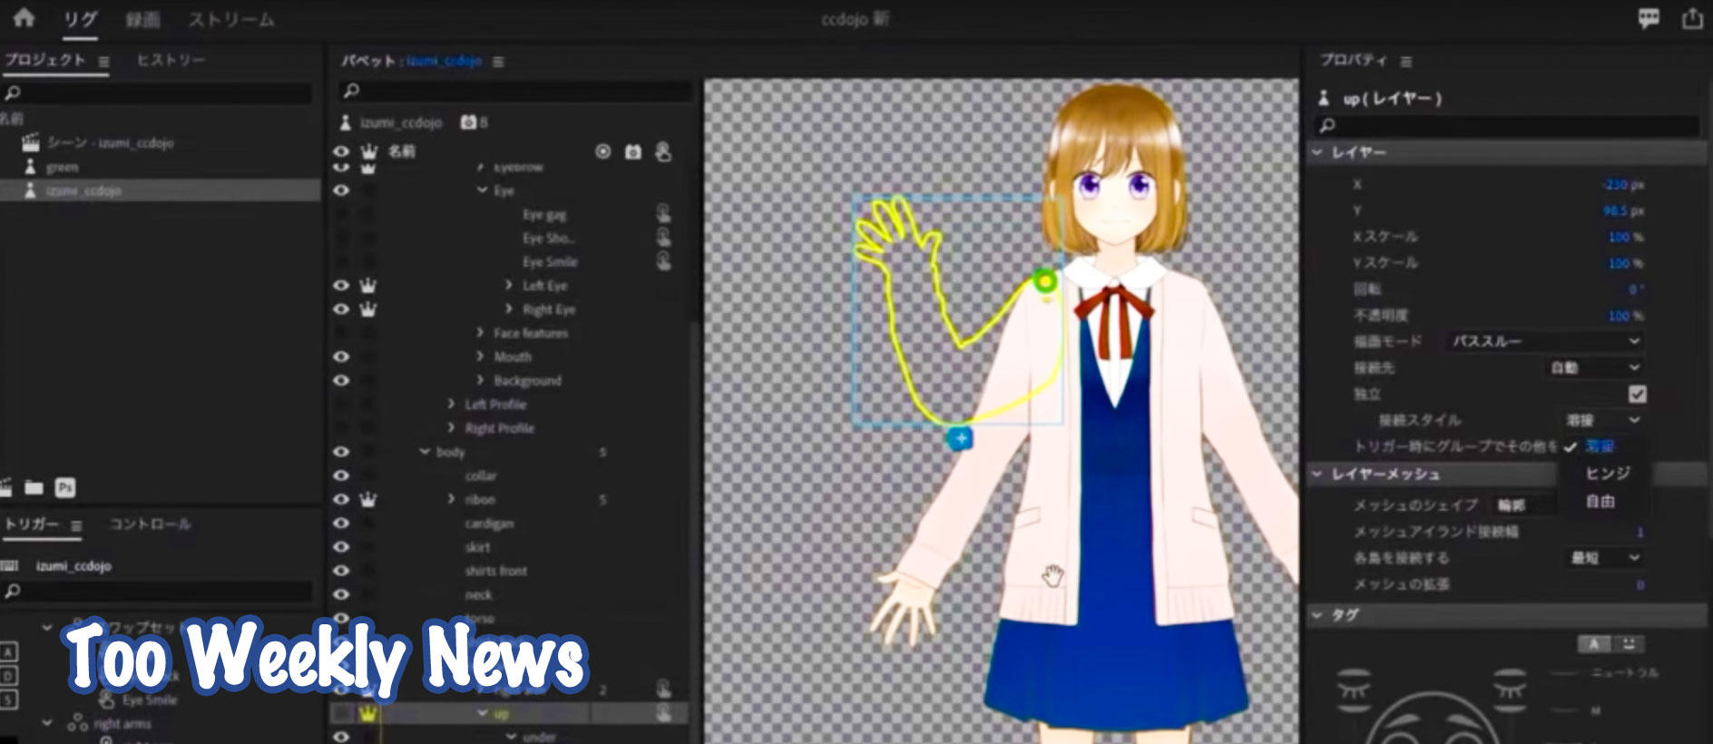Hide the body layer group

click(x=341, y=452)
